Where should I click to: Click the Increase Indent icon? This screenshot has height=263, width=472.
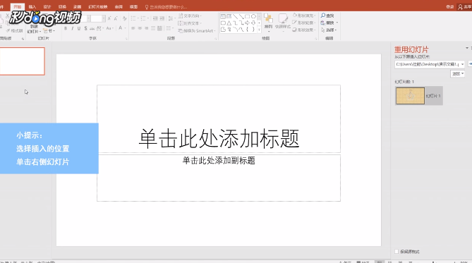click(x=162, y=18)
